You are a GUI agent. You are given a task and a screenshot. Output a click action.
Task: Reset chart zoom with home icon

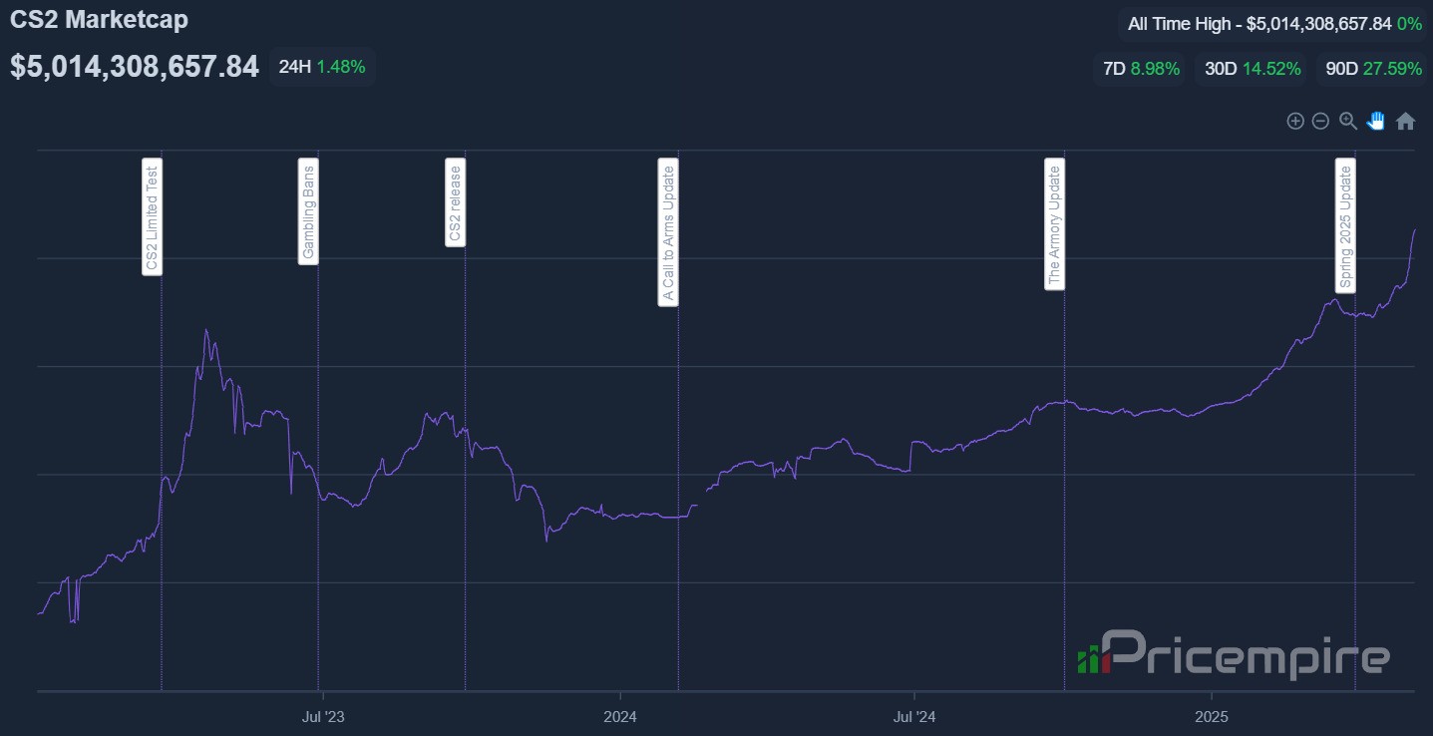pyautogui.click(x=1405, y=121)
